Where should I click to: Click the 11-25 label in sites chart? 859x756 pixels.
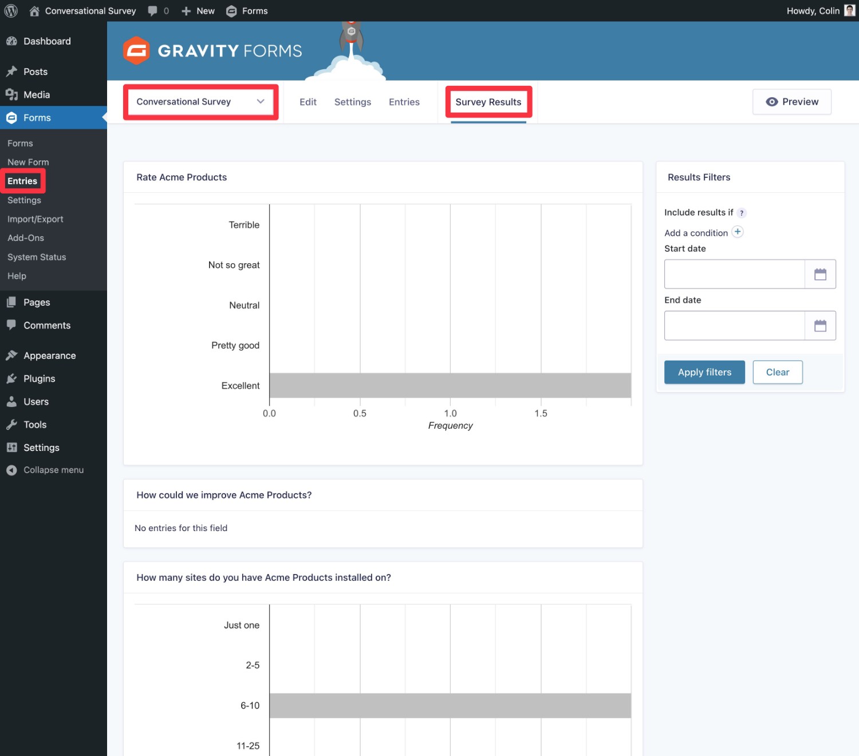(248, 746)
